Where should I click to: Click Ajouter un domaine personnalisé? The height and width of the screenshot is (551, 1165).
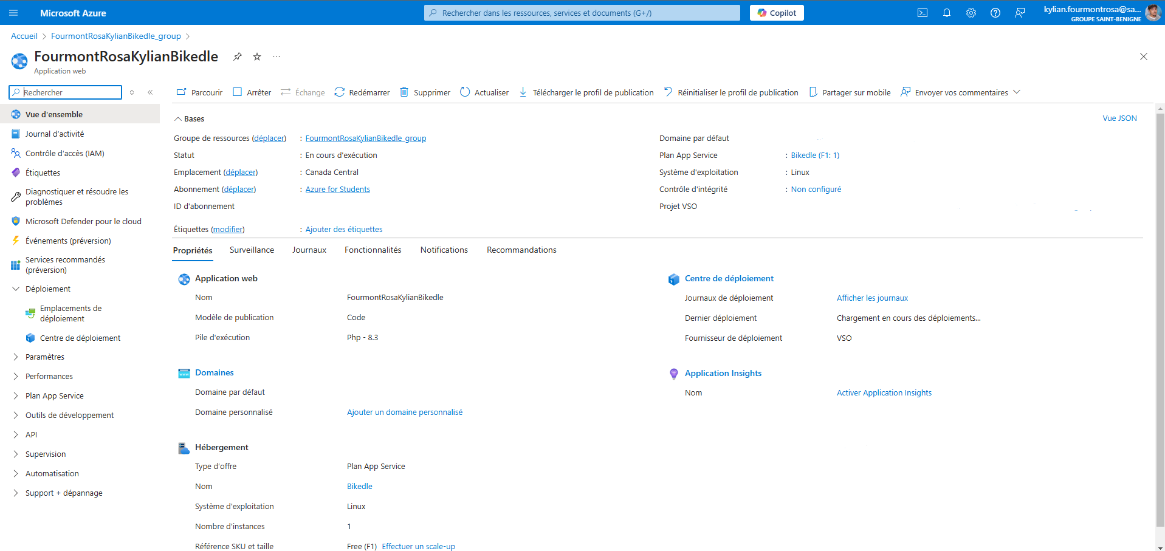(x=405, y=412)
